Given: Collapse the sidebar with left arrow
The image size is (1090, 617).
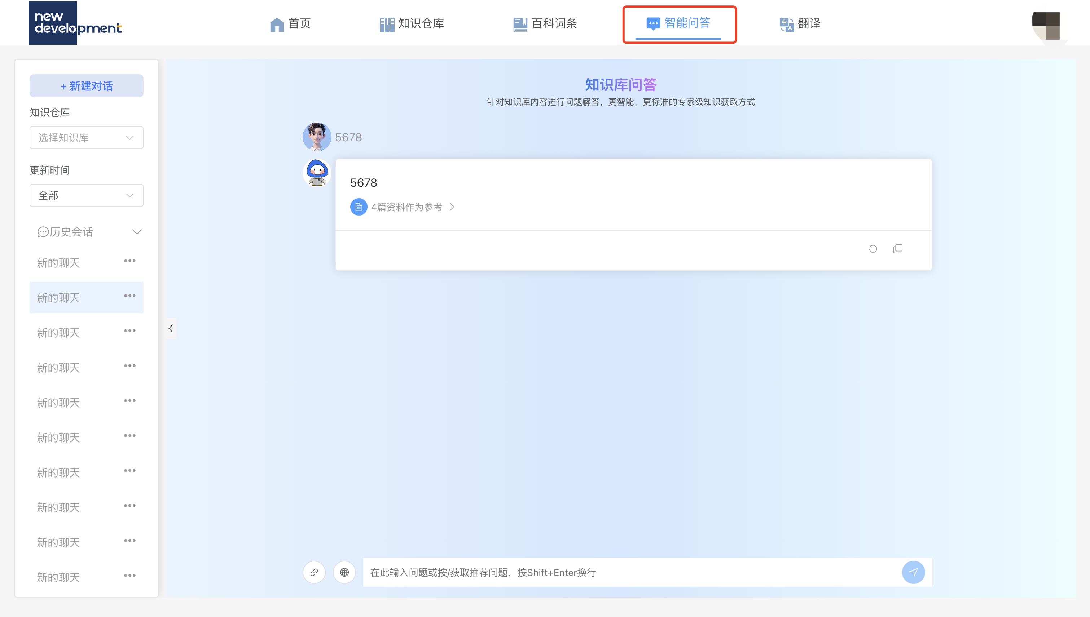Looking at the screenshot, I should tap(171, 328).
